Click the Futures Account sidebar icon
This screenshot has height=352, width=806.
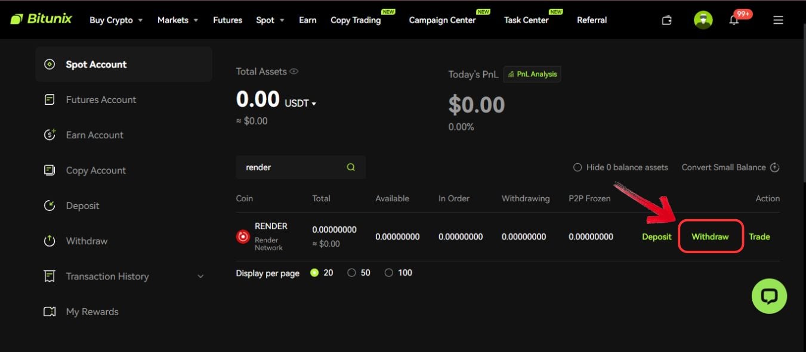point(50,99)
